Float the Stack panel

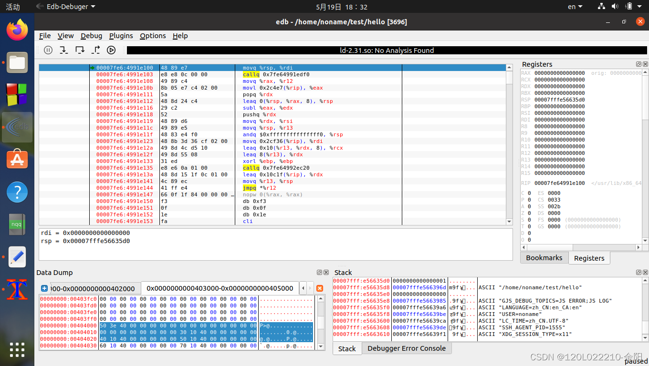pyautogui.click(x=639, y=273)
